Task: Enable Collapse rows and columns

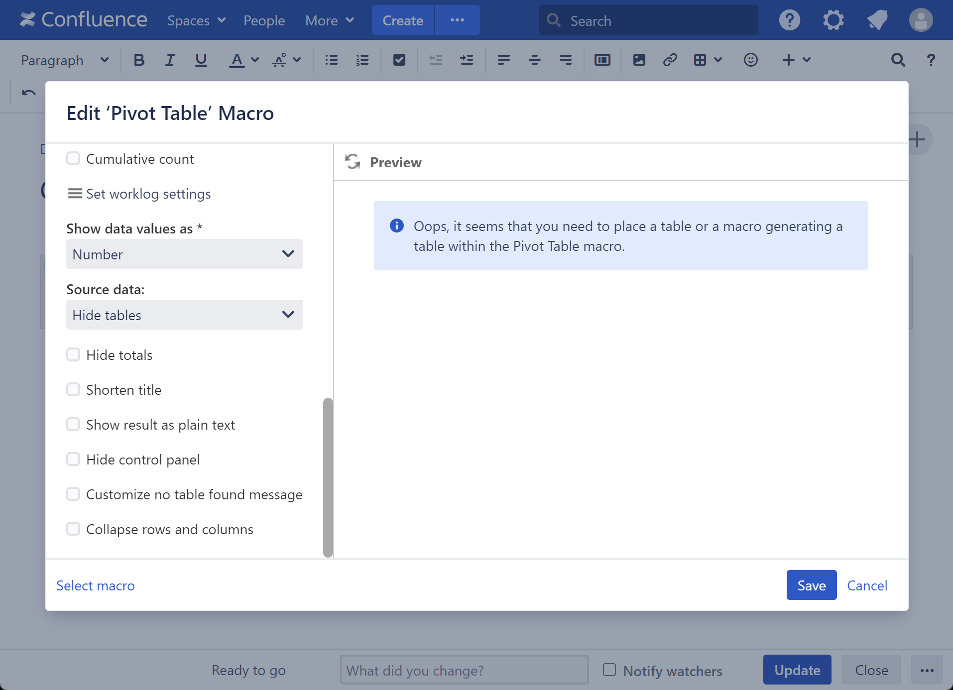Action: 73,529
